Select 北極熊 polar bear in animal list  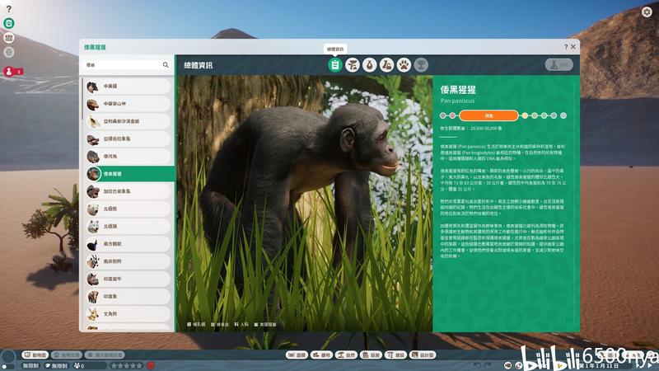(129, 209)
